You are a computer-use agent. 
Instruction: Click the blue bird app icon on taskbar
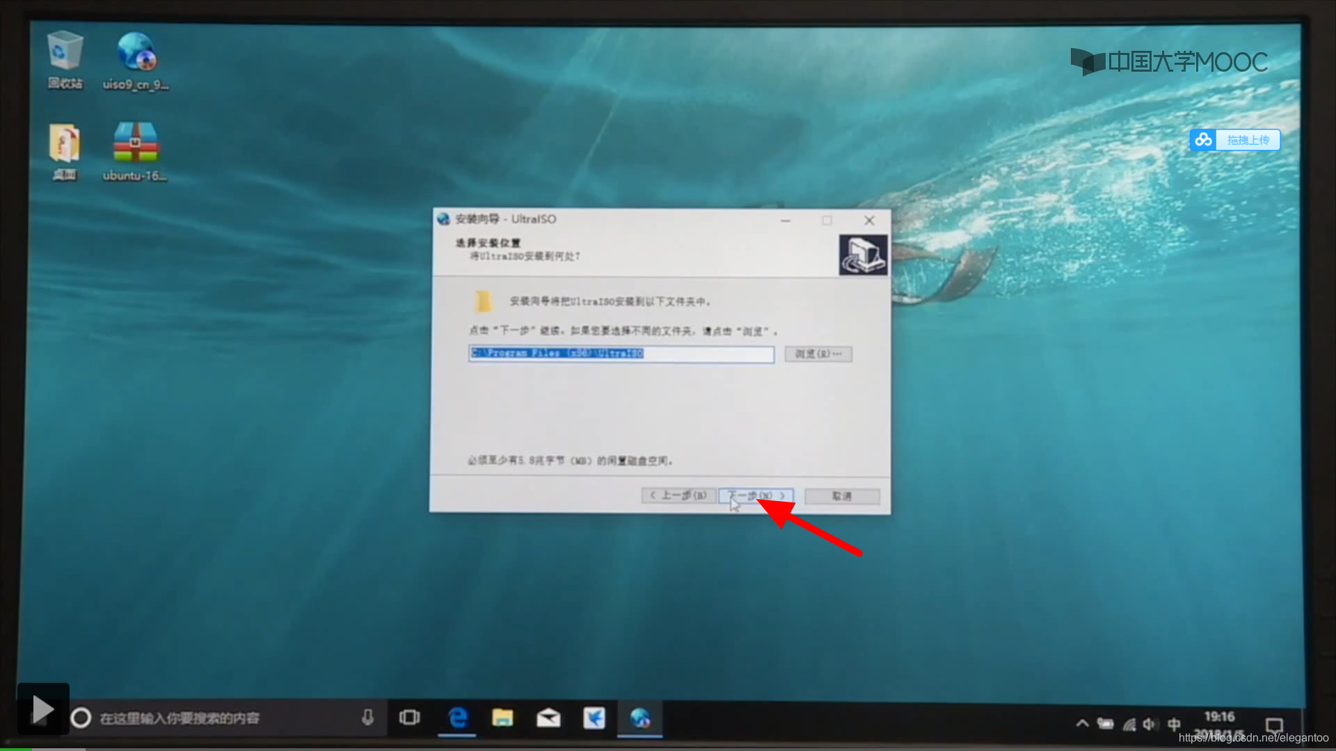pyautogui.click(x=594, y=718)
